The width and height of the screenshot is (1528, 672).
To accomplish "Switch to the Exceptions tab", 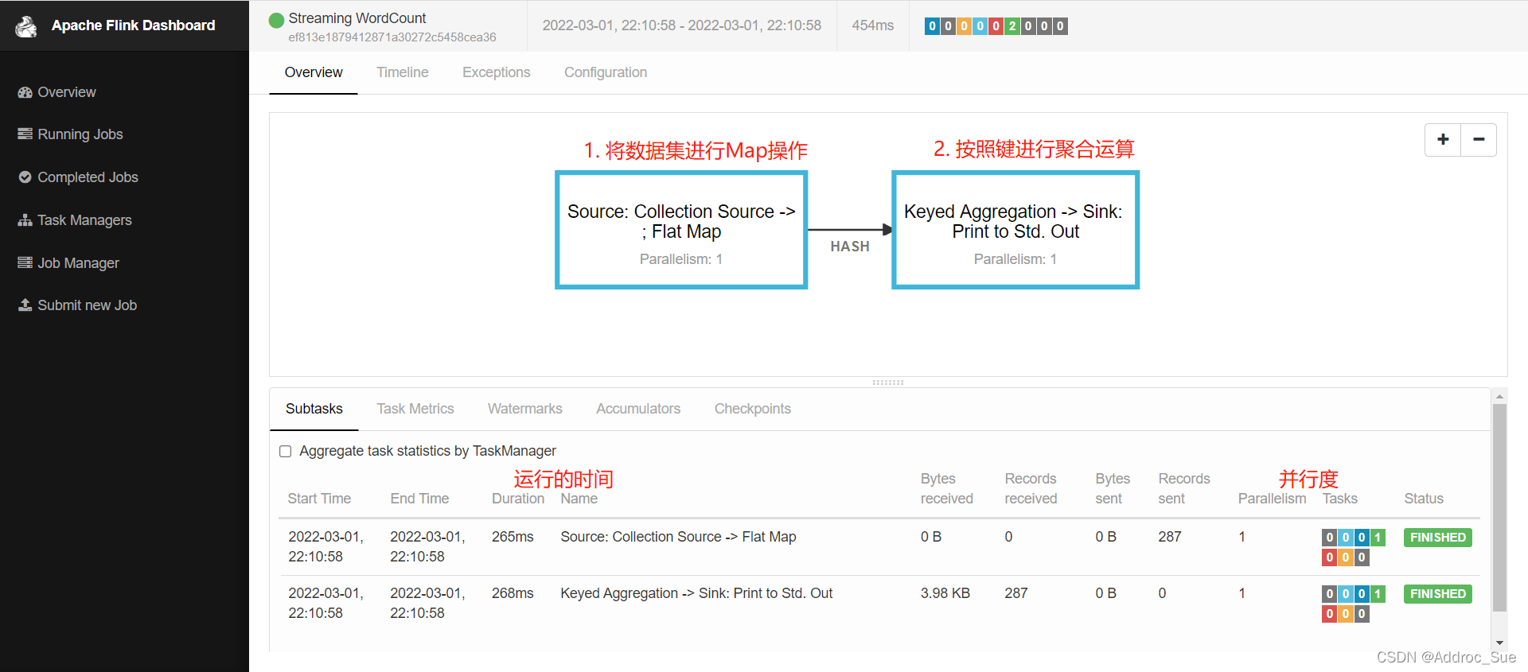I will click(x=497, y=72).
